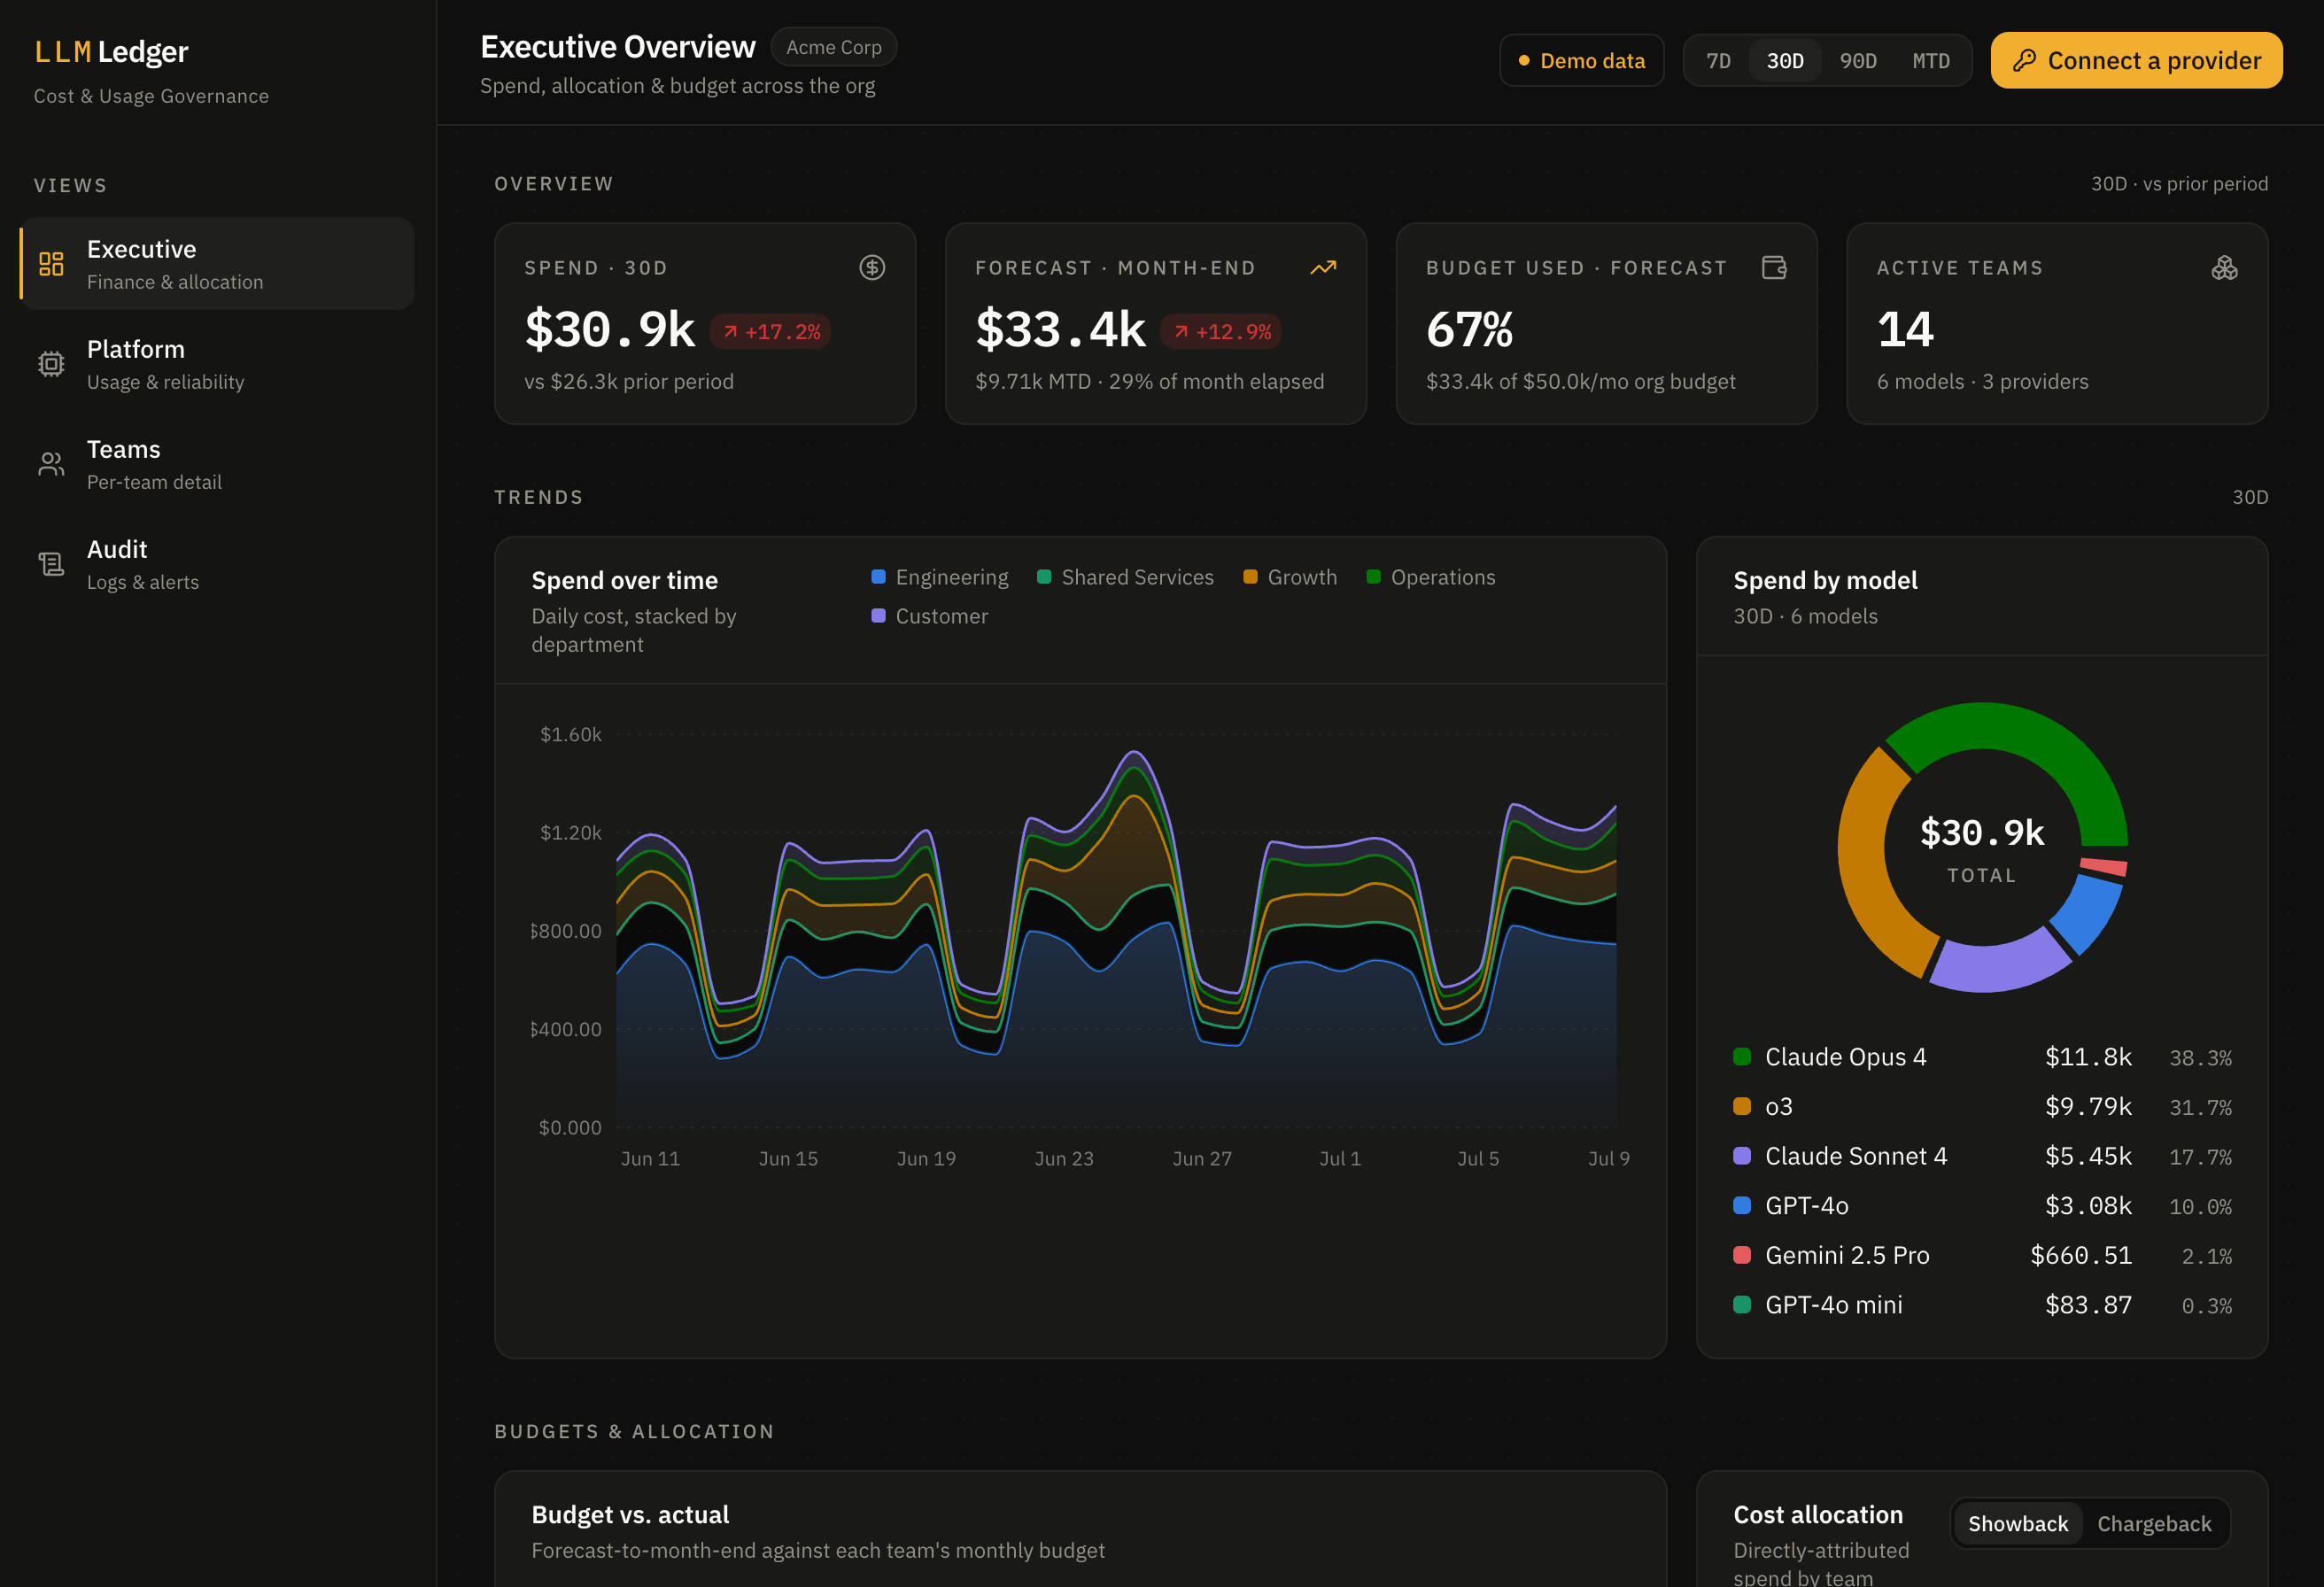The height and width of the screenshot is (1587, 2324).
Task: Open the Executive view
Action: 217,264
